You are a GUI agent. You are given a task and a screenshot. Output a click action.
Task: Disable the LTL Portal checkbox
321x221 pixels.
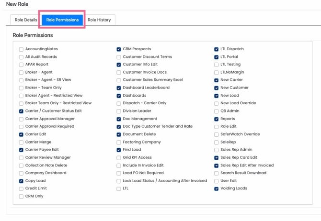coord(217,57)
